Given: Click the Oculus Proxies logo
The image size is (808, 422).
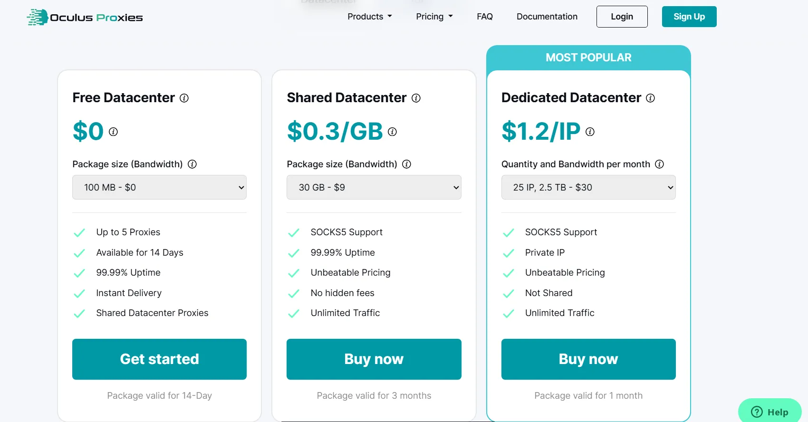Looking at the screenshot, I should coord(85,17).
